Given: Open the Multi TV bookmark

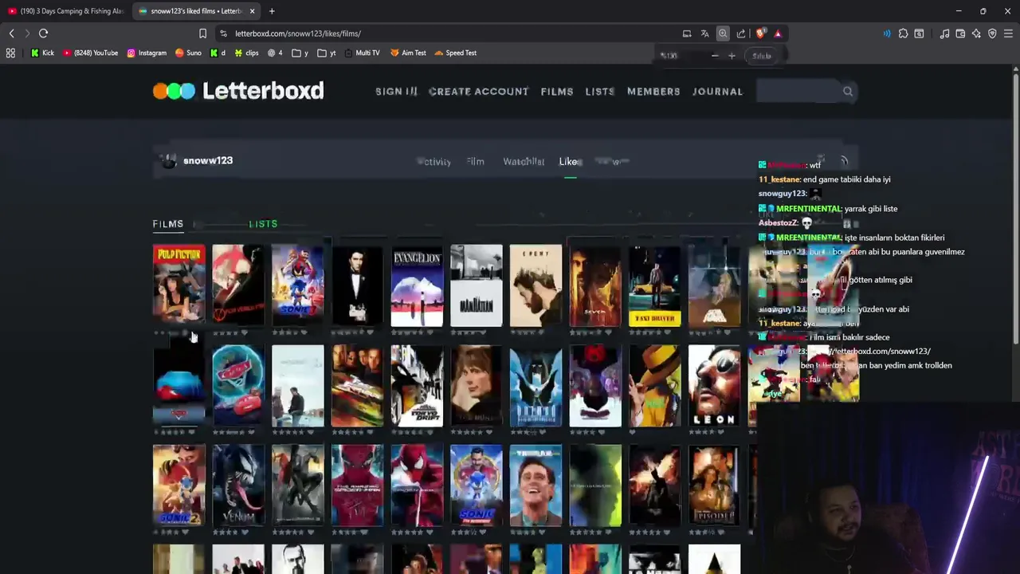Looking at the screenshot, I should coord(362,53).
